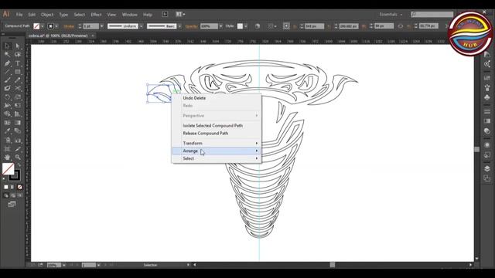Select the Magic Wand tool

click(7, 55)
